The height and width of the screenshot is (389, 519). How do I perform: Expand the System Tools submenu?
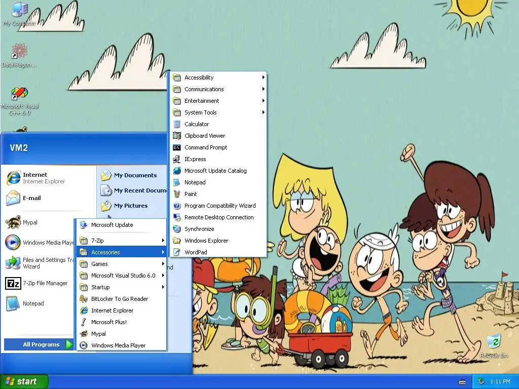pyautogui.click(x=219, y=112)
